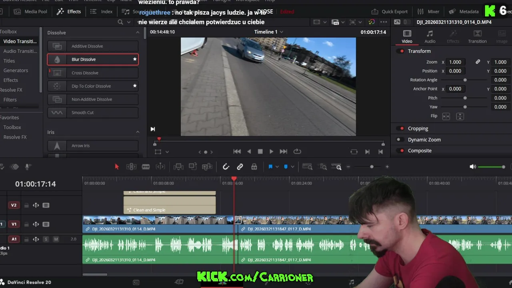Select Video Transitions in the toolbox
512x288 pixels.
coord(20,41)
